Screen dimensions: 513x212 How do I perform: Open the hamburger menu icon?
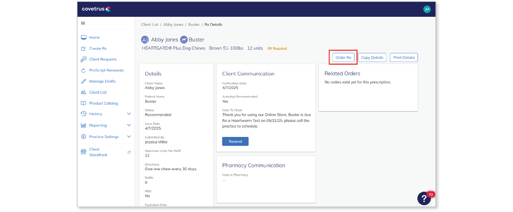click(83, 23)
